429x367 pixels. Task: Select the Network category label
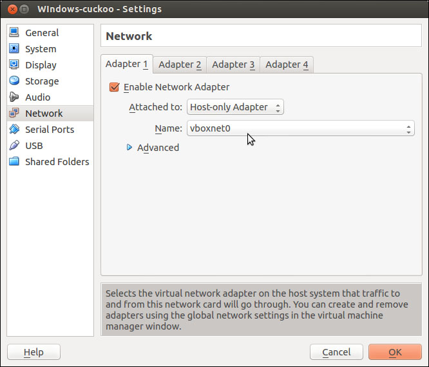pyautogui.click(x=44, y=114)
